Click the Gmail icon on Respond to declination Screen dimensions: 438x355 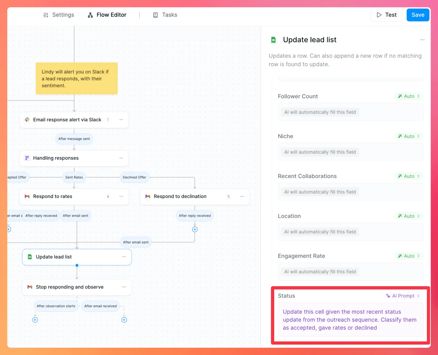[148, 196]
